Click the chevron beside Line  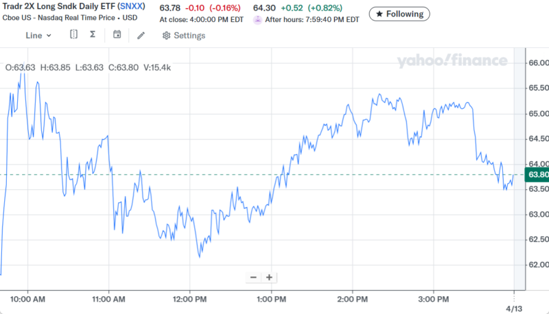[49, 36]
